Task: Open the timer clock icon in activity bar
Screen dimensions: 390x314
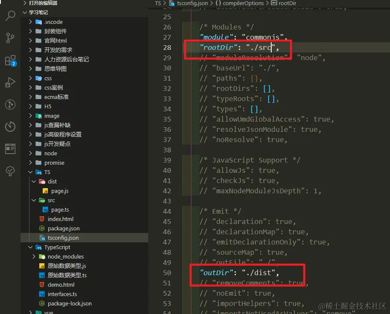Action: [10, 127]
